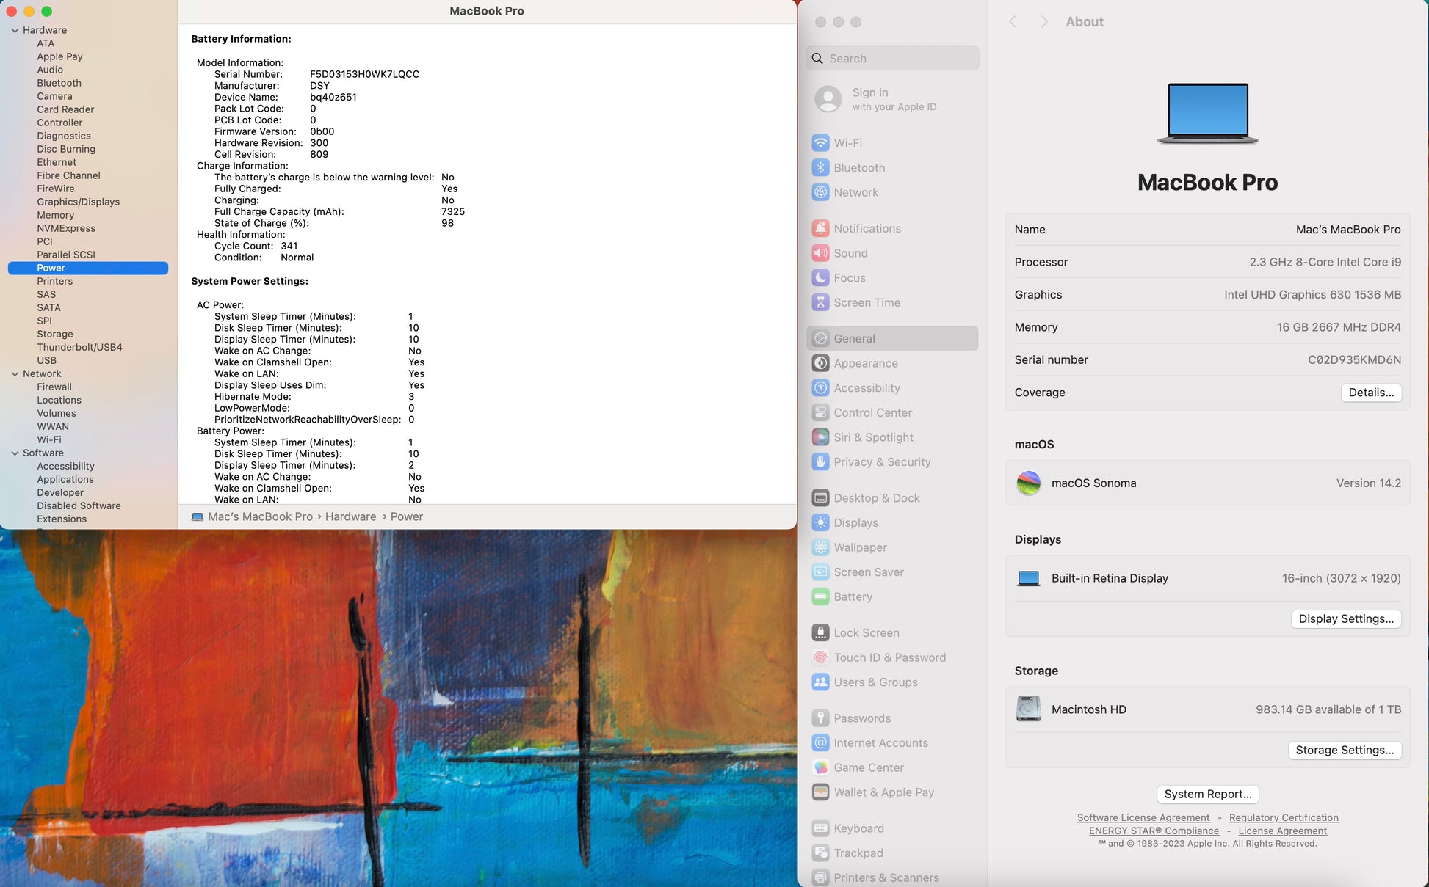Click the Bluetooth settings icon

820,168
